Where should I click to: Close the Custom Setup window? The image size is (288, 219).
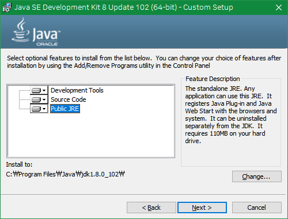tap(279, 7)
